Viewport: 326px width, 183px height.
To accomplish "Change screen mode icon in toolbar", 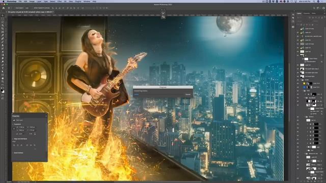I will pyautogui.click(x=3, y=99).
